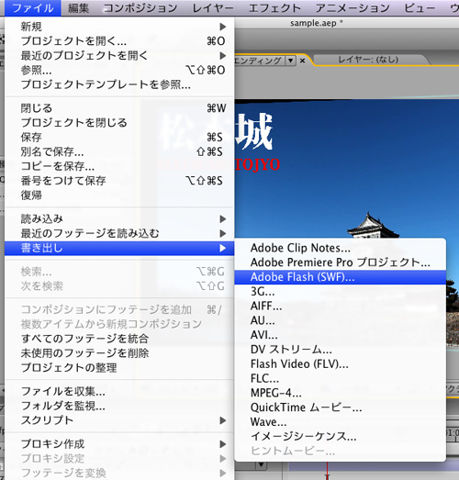Open the レイヤー menu
459x480 pixels.
[213, 8]
